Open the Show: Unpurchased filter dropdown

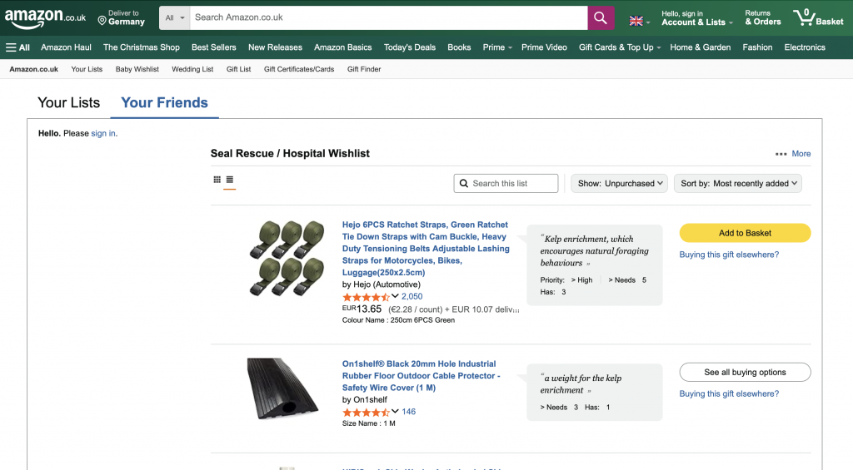(x=619, y=184)
